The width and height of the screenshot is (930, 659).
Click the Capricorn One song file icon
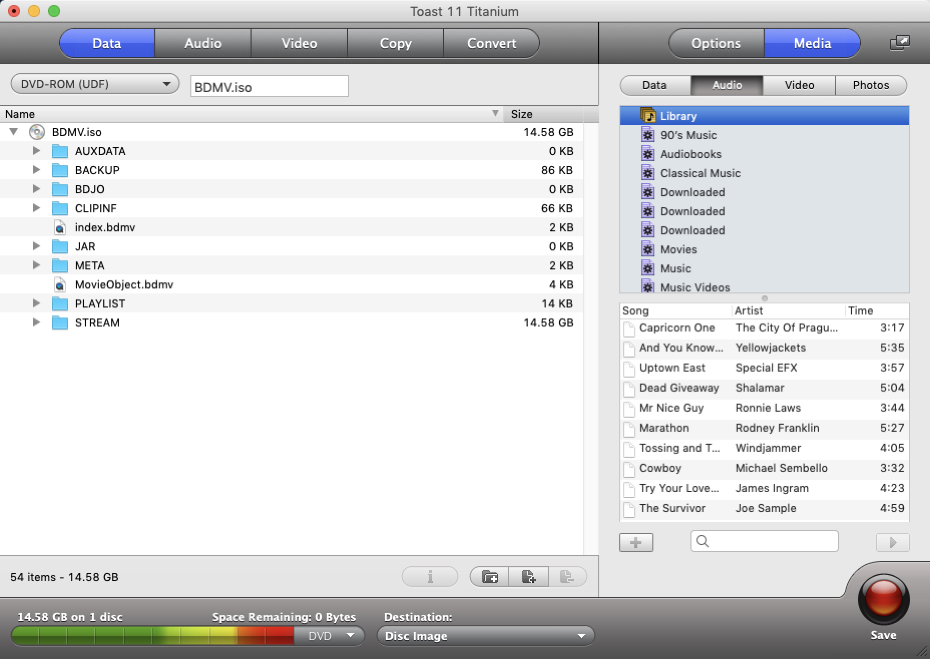pos(629,328)
